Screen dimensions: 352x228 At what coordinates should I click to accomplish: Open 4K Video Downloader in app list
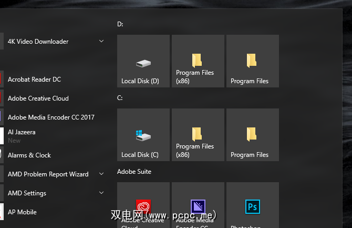[54, 42]
